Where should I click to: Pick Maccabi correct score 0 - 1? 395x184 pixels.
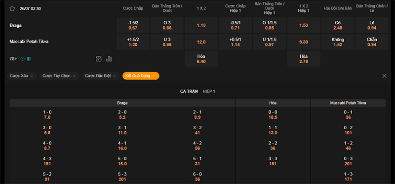tap(348, 115)
